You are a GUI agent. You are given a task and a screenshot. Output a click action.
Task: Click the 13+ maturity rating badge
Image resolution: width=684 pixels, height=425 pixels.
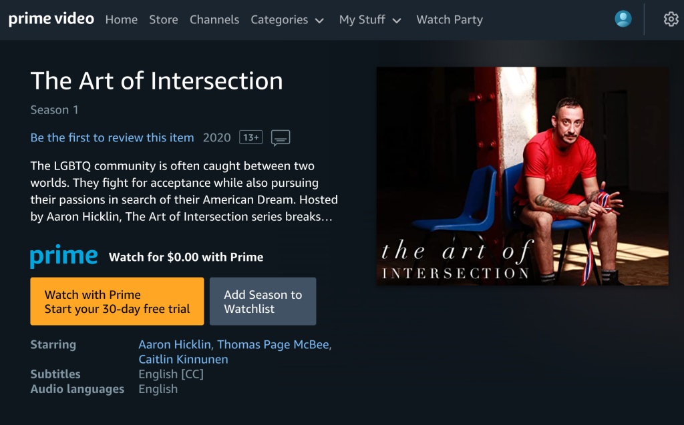pyautogui.click(x=250, y=137)
